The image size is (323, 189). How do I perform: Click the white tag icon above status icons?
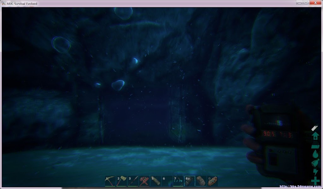(x=314, y=128)
